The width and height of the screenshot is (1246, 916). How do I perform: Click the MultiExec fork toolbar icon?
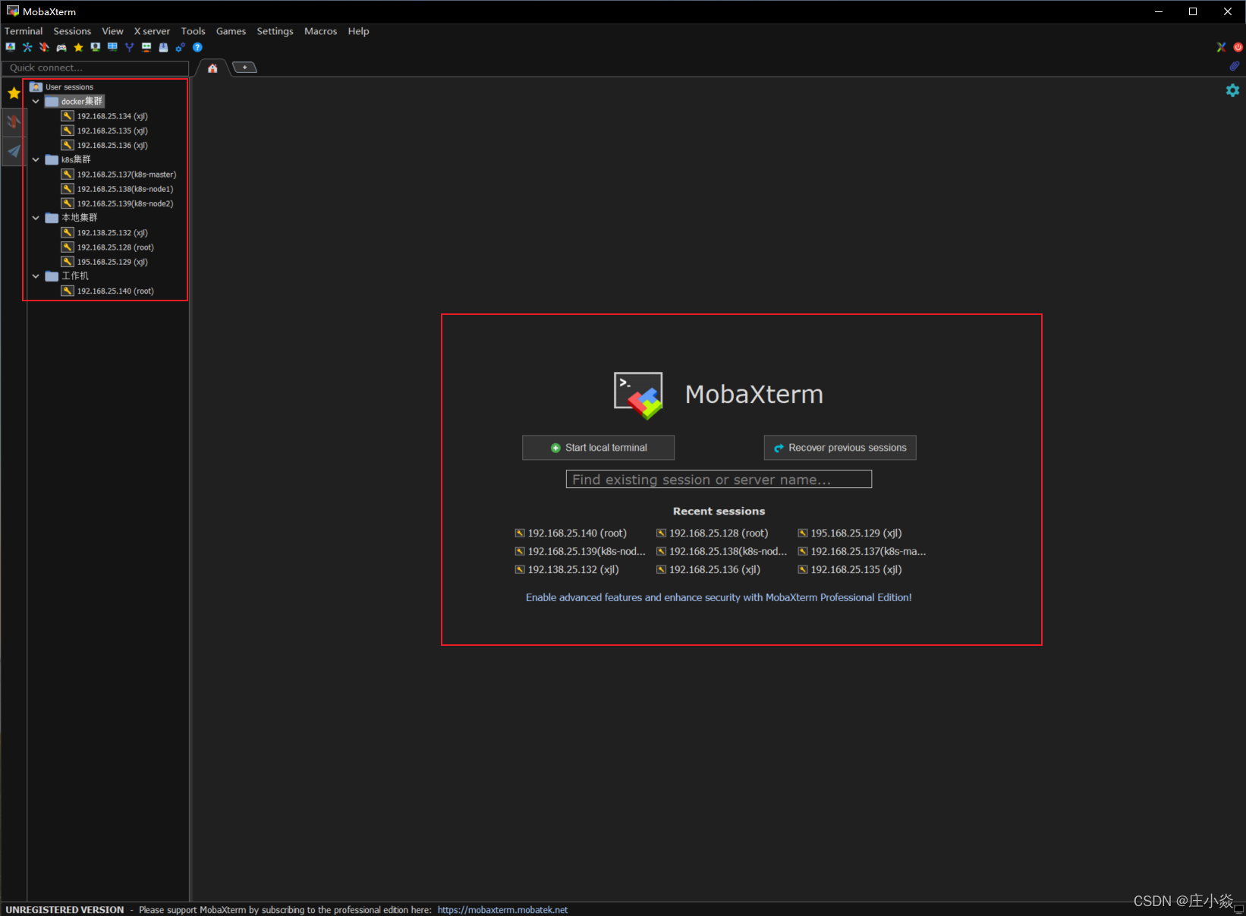click(x=129, y=47)
